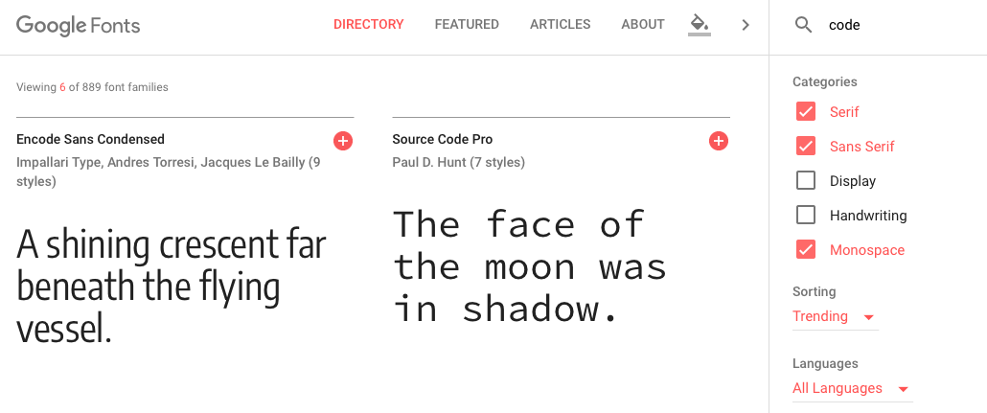Image resolution: width=987 pixels, height=413 pixels.
Task: Select the Directory tab
Action: [x=368, y=25]
